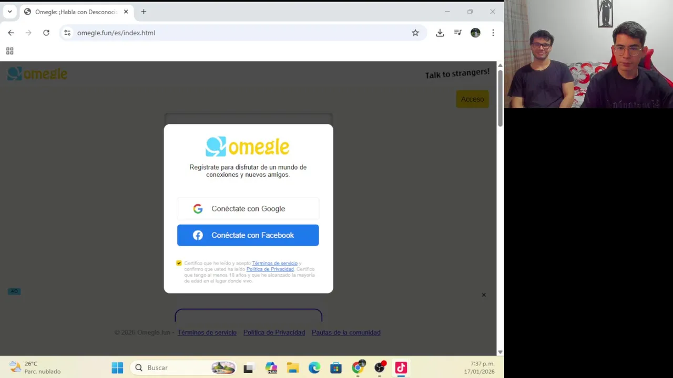Open Política de Privacidad link in dialog
The height and width of the screenshot is (378, 673).
270,269
